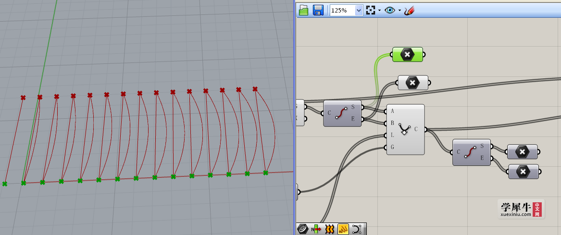Activate the red pencil sketch tool
This screenshot has height=235, width=561.
coord(409,11)
